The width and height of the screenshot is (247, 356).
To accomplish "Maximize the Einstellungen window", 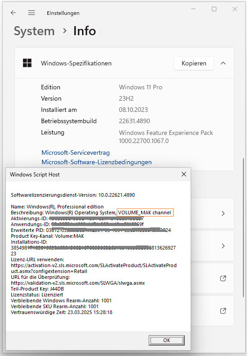I will coord(214,9).
